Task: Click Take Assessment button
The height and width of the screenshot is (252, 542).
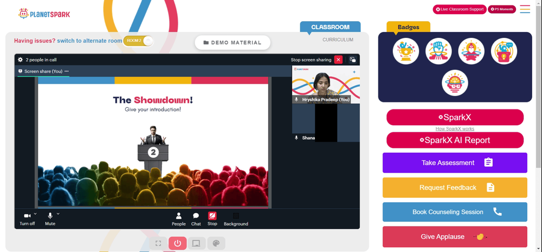Action: click(455, 163)
